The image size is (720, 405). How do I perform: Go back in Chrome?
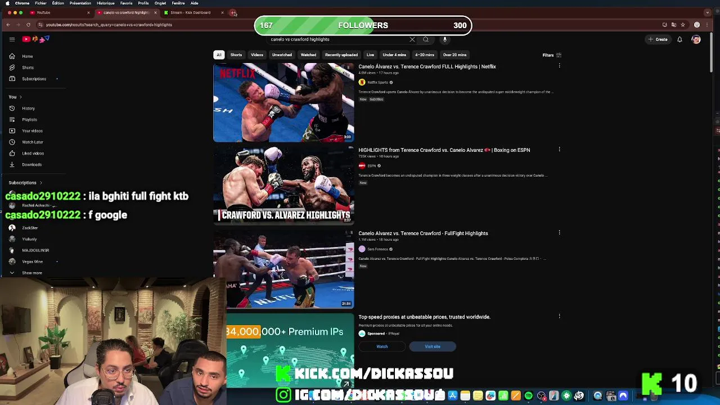(8, 25)
